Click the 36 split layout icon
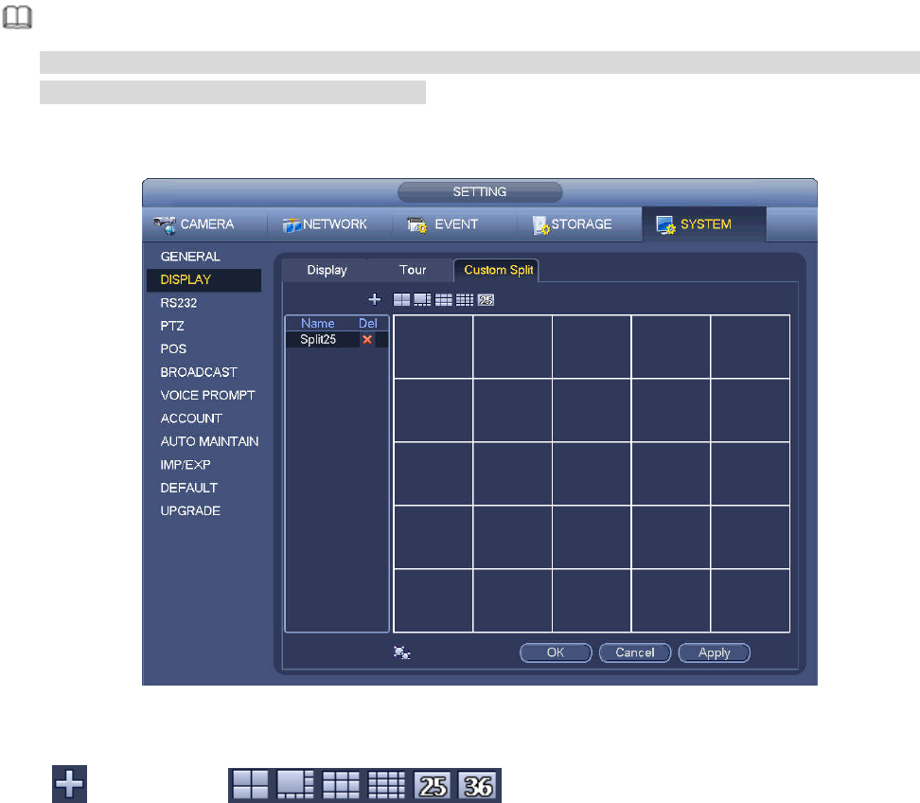The image size is (920, 803). tap(479, 785)
